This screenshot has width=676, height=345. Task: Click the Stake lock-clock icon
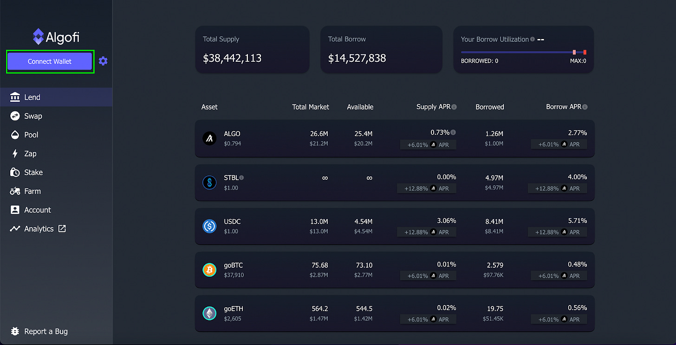(x=15, y=172)
